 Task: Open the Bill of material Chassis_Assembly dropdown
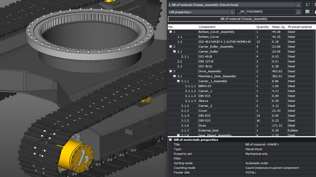click(298, 5)
